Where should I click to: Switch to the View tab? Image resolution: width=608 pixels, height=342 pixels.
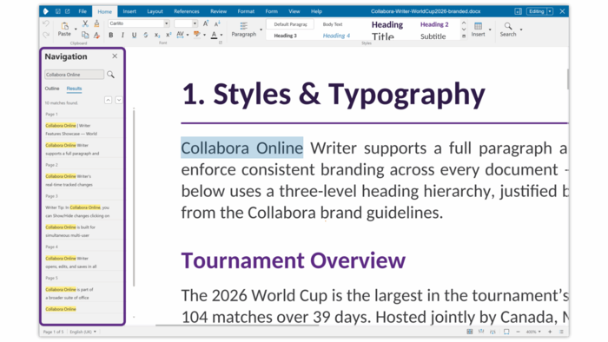click(x=294, y=11)
